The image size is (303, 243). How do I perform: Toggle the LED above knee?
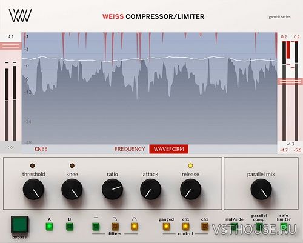click(x=72, y=165)
